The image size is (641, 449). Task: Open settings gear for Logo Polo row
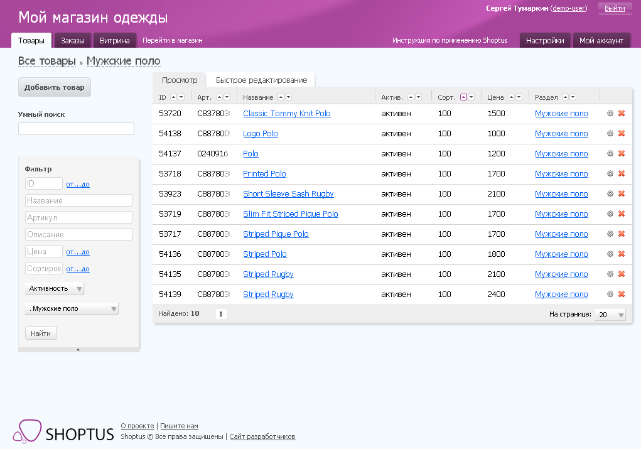(610, 134)
